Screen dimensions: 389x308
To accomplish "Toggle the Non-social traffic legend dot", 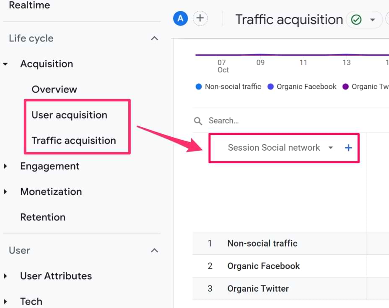I will tap(199, 87).
